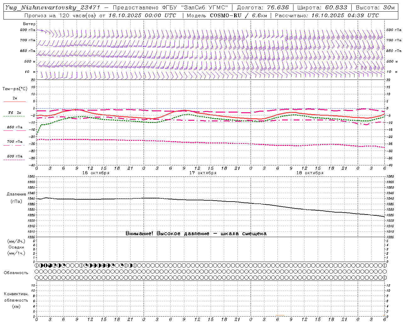Image resolution: width=403 pixels, height=322 pixels.
Task: Click 'Предоставлено ФГБУ "ЗапСиб УГМС"' provider text
Action: pos(170,8)
